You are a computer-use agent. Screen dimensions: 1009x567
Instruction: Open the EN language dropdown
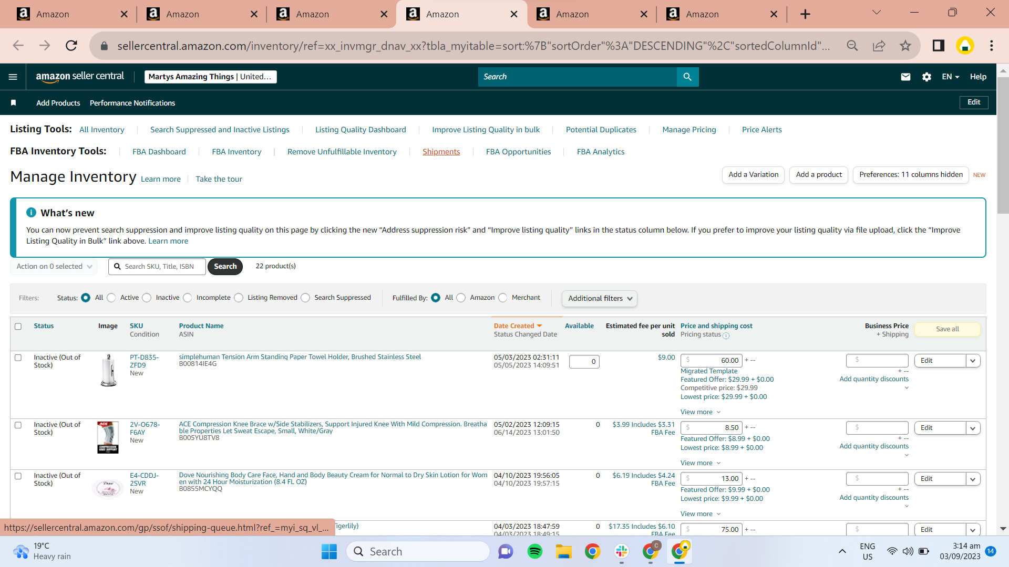pyautogui.click(x=950, y=77)
